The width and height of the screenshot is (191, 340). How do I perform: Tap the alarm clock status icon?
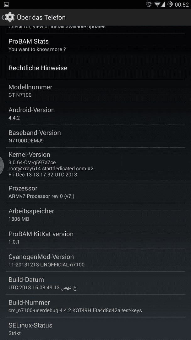(149, 4)
